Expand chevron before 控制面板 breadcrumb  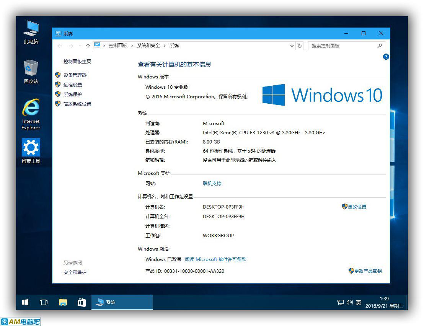(x=104, y=46)
